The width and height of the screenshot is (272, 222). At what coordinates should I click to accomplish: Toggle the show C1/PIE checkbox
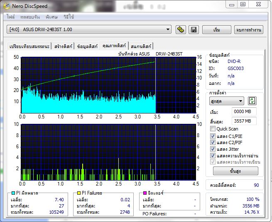click(x=213, y=136)
